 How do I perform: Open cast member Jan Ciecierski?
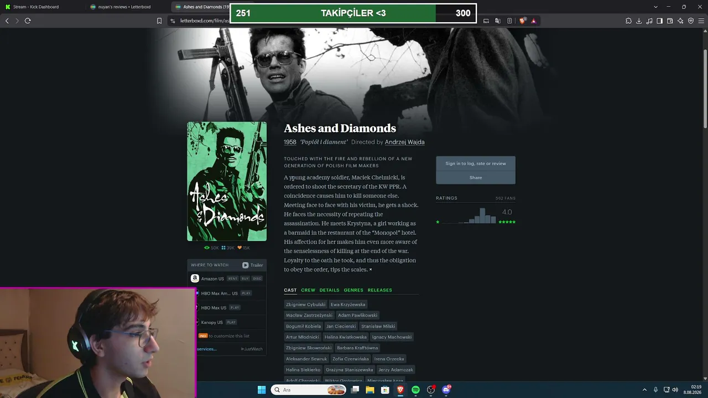[340, 326]
